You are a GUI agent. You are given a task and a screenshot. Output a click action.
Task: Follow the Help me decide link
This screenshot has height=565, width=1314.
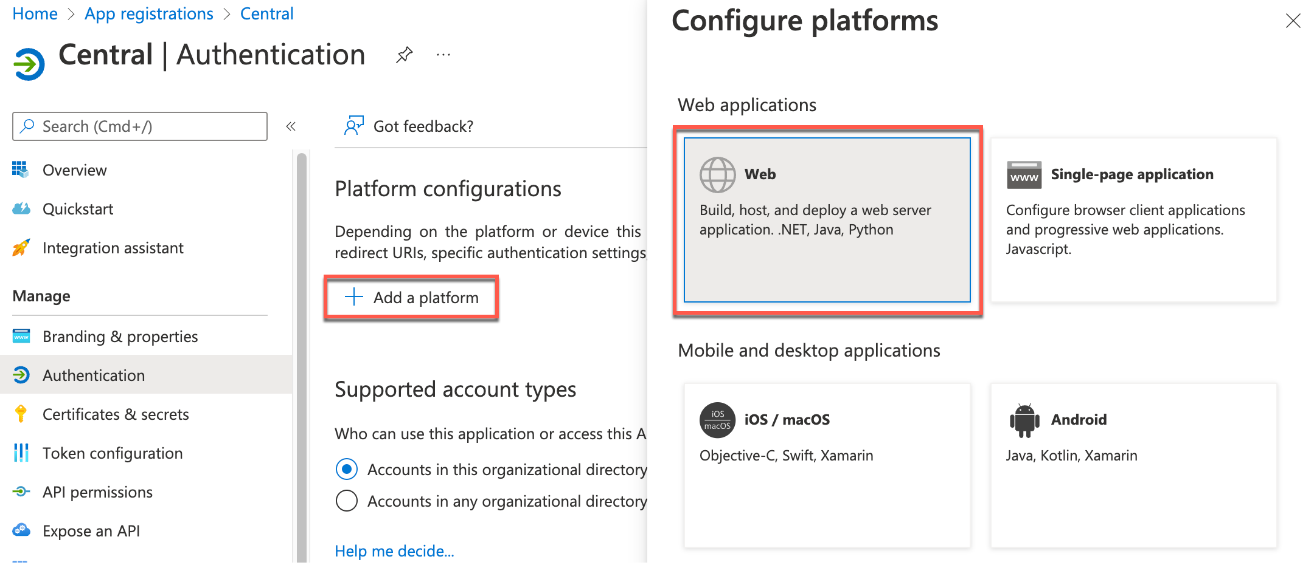click(394, 550)
